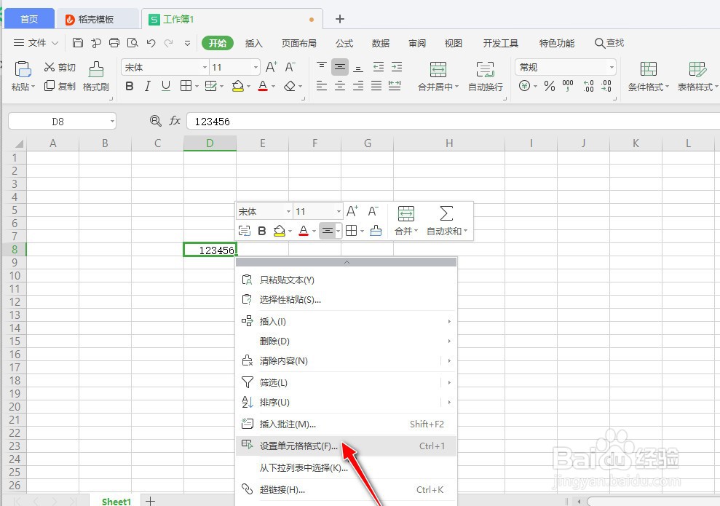This screenshot has width=720, height=506.
Task: Choose 插入批注(M) in context menu
Action: (346, 424)
